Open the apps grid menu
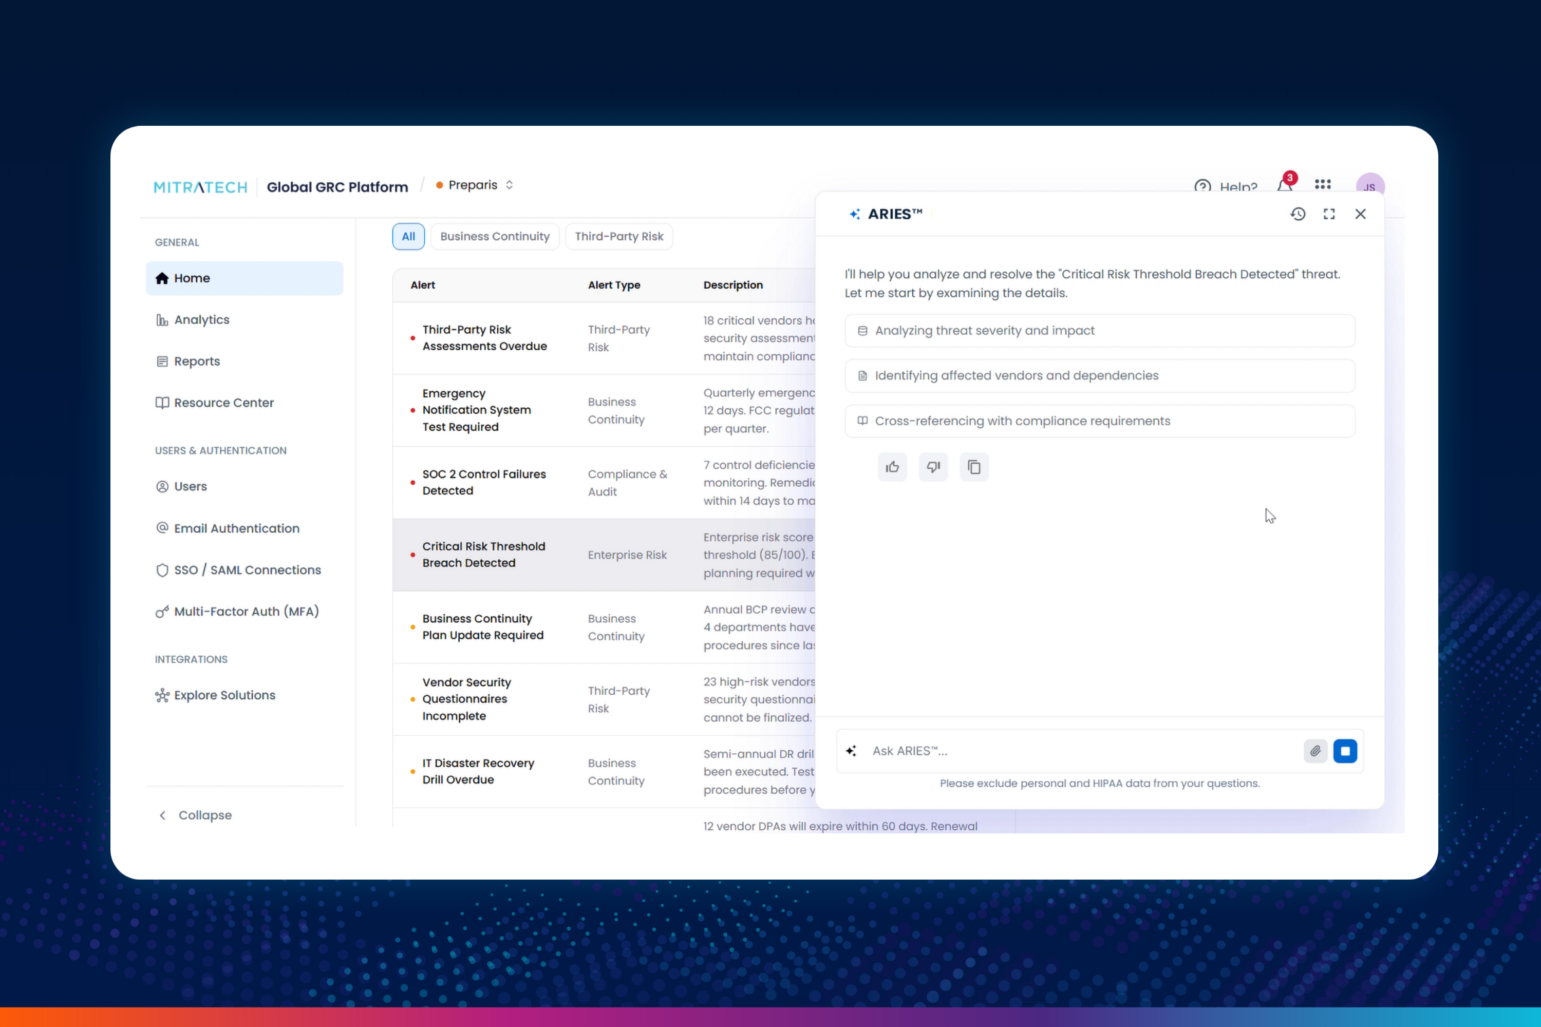 pyautogui.click(x=1323, y=185)
